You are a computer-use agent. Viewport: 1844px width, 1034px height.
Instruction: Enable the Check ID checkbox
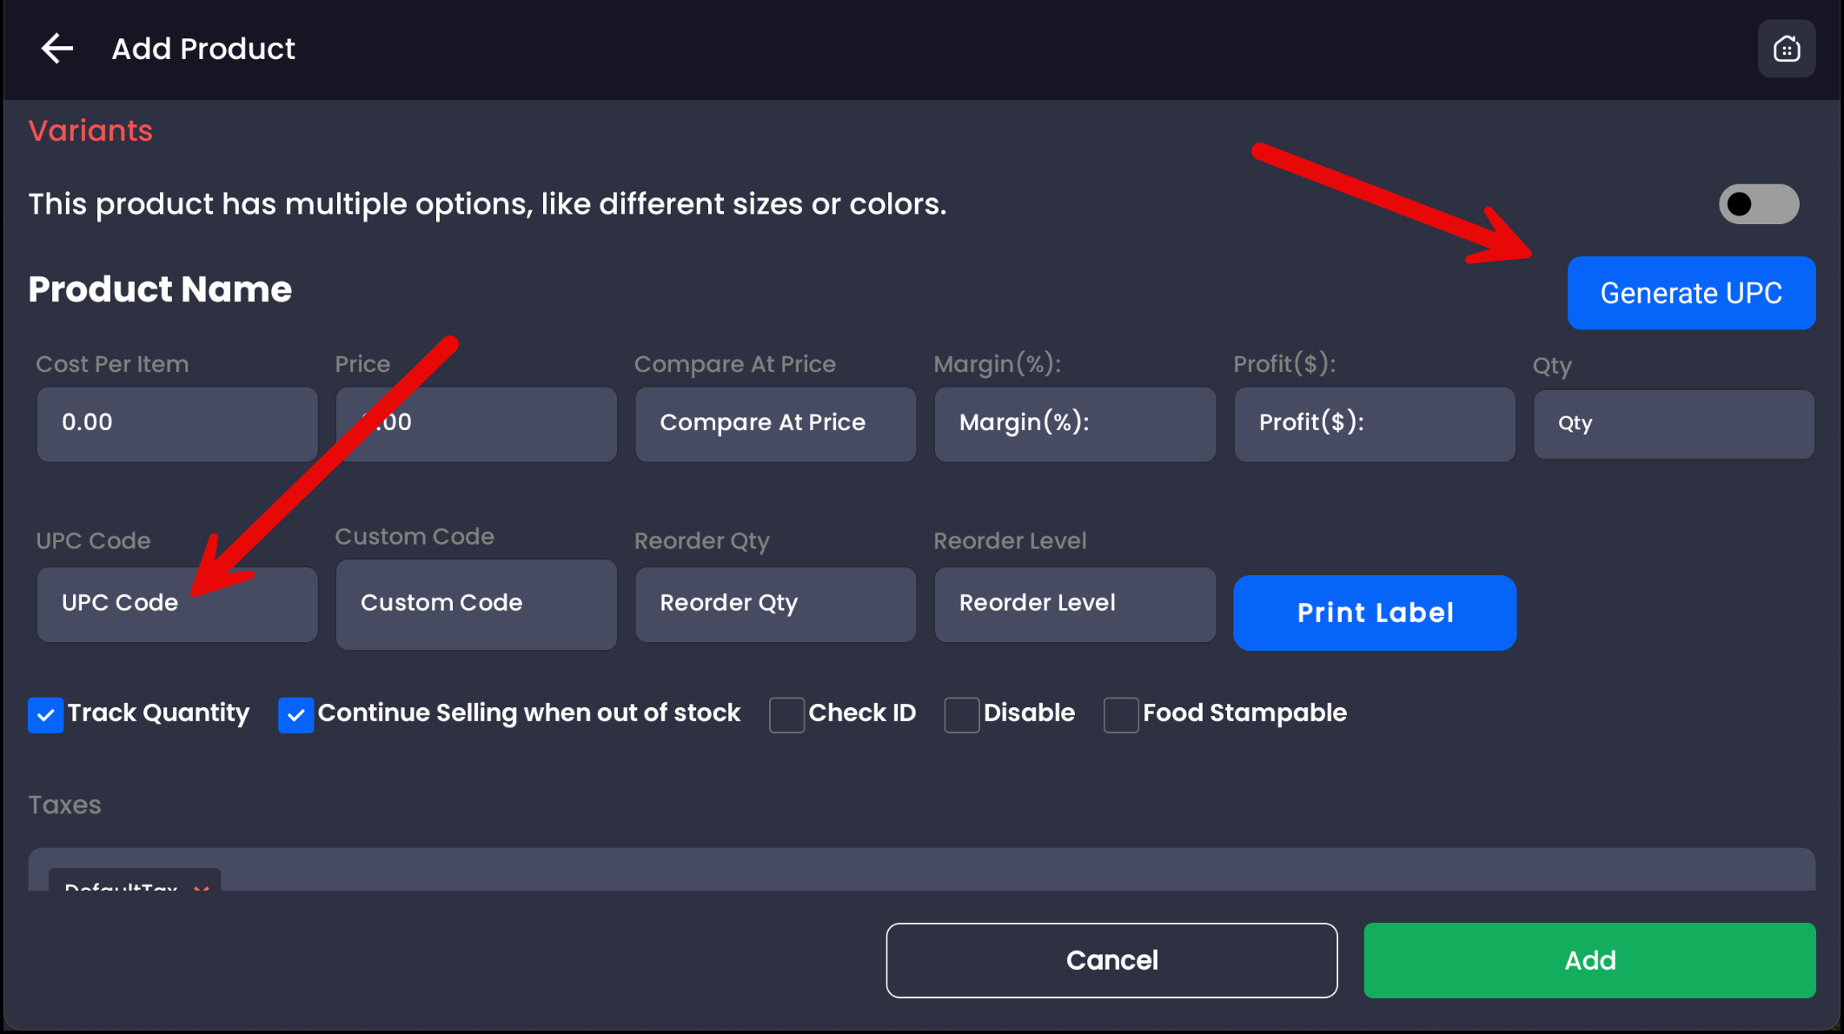click(786, 715)
